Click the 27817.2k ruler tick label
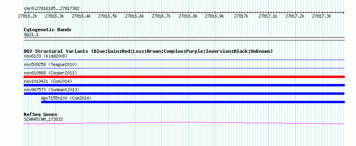The image size is (356, 146). pos(295,16)
